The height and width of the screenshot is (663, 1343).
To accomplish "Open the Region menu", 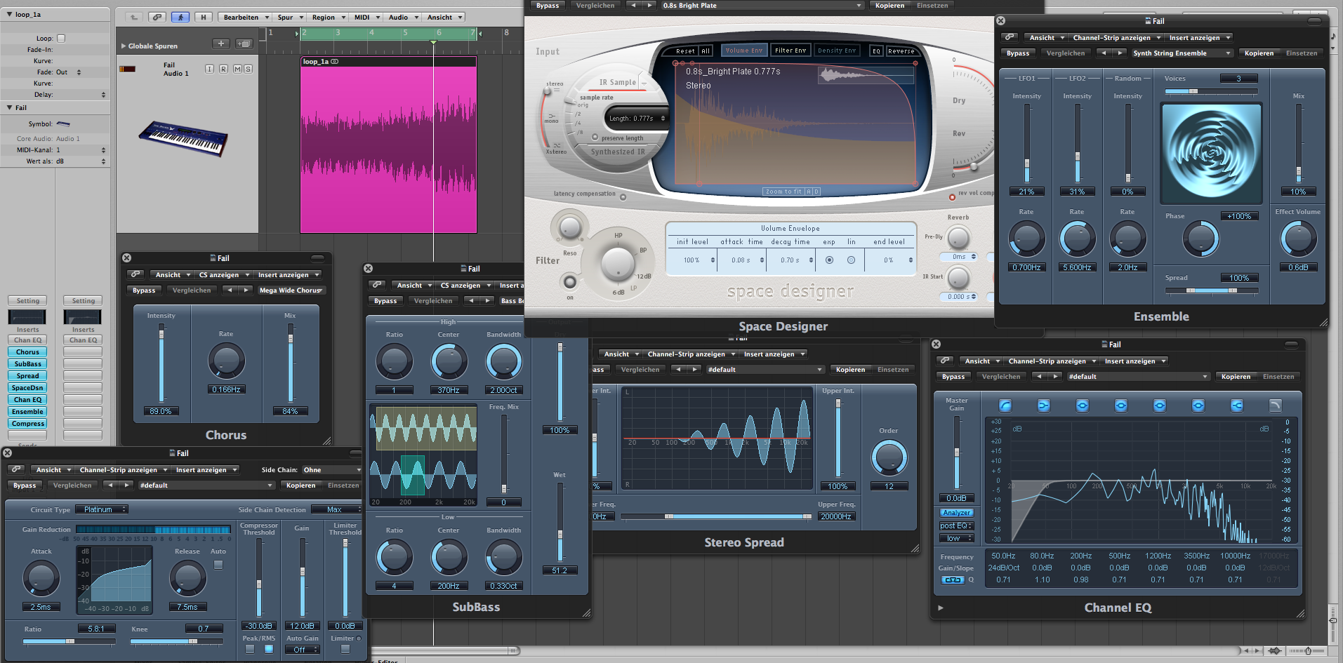I will 328,17.
